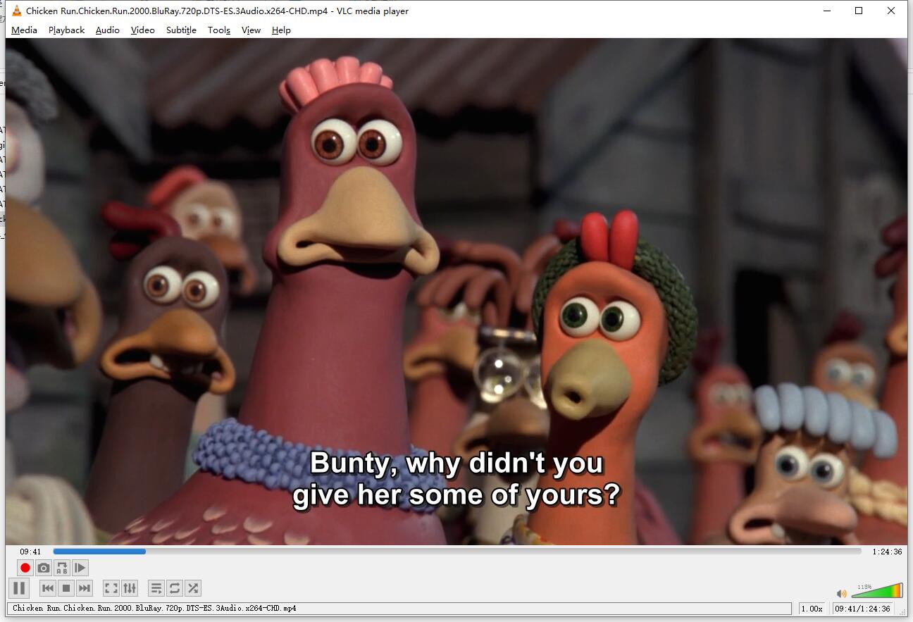Click the file name in the status bar
Screen dimensions: 913x622
pyautogui.click(x=154, y=608)
